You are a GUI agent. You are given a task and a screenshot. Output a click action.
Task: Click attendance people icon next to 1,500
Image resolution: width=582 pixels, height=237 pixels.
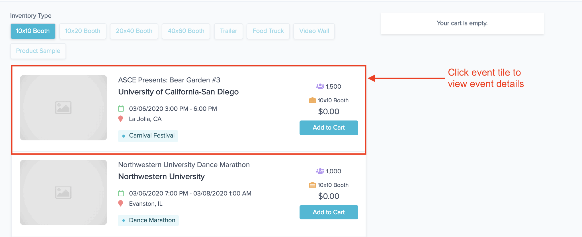tap(320, 86)
